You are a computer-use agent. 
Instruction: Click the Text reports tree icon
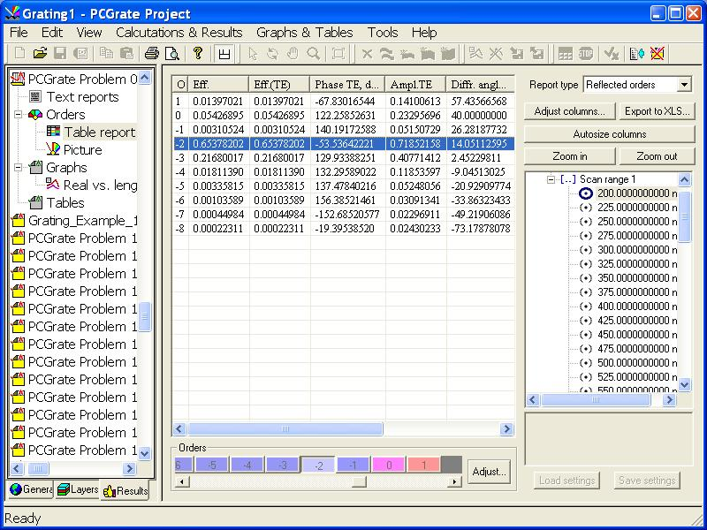[x=35, y=96]
